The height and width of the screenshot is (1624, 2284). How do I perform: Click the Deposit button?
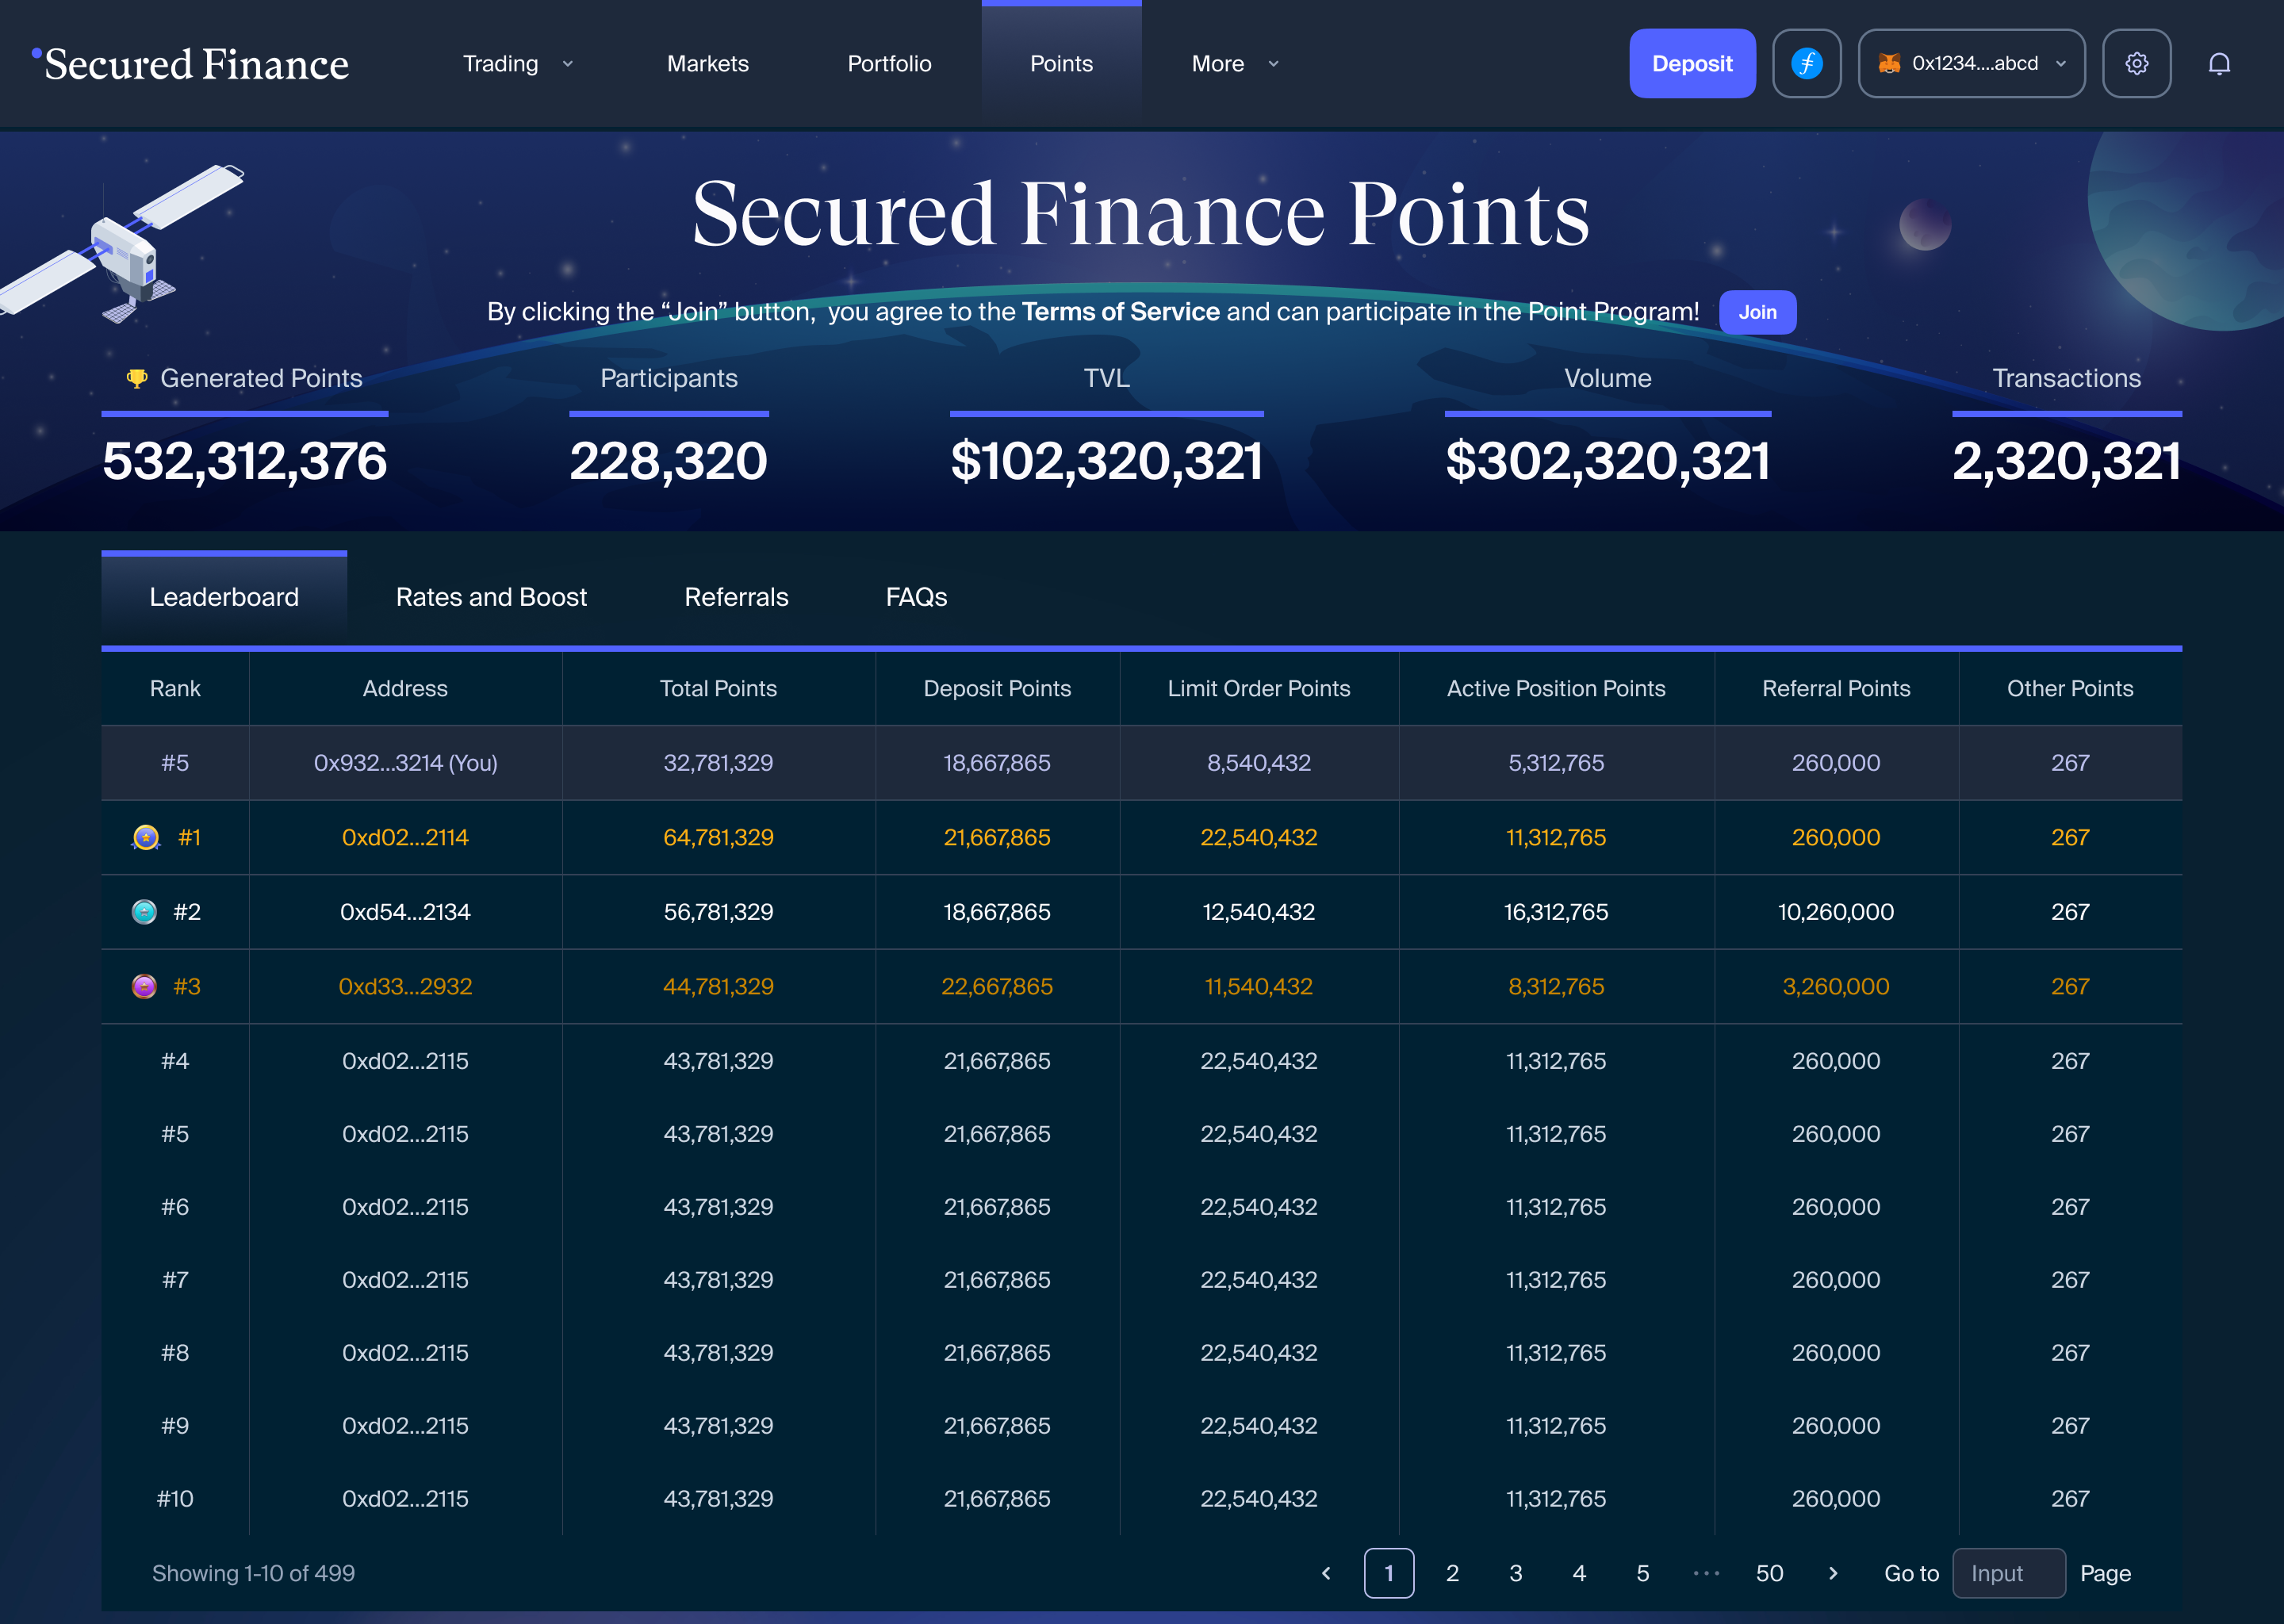point(1692,63)
